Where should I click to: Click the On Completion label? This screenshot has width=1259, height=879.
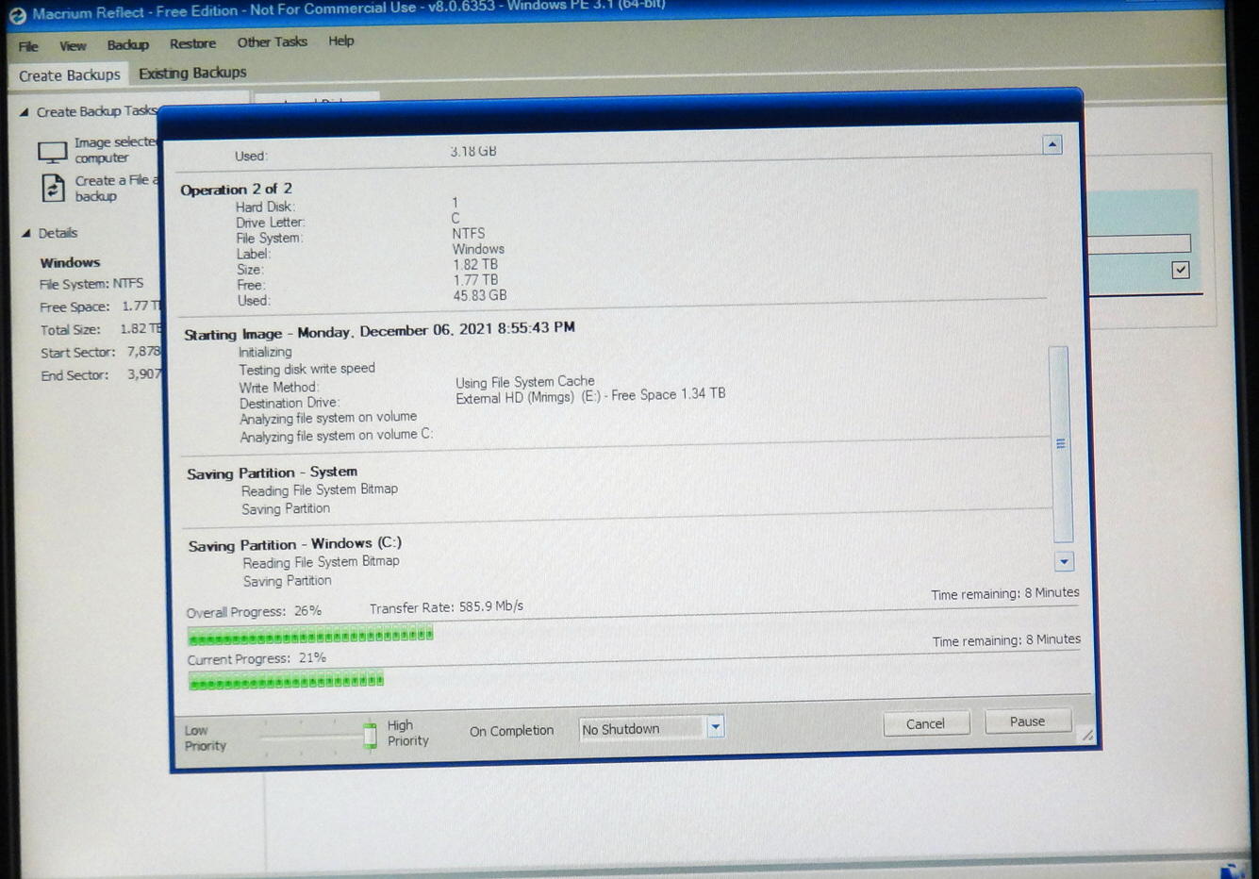(511, 731)
